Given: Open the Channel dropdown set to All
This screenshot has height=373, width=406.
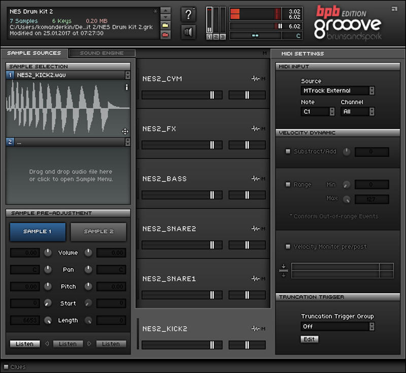Looking at the screenshot, I should (x=358, y=111).
